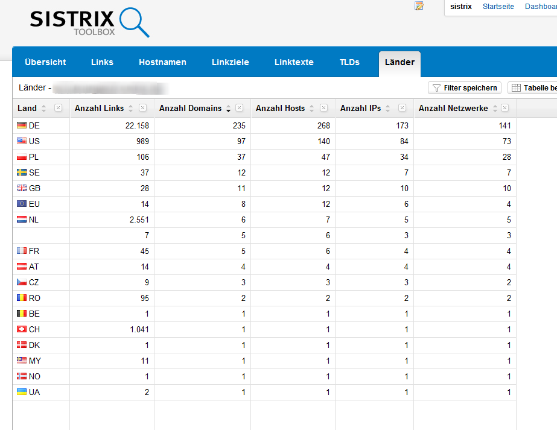The image size is (557, 430).
Task: Remove the Anzahl Hosts column
Action: point(323,108)
